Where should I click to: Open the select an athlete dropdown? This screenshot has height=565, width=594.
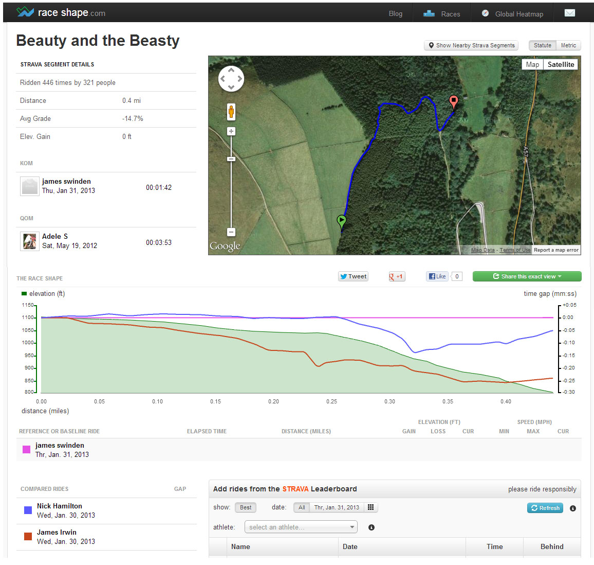(x=301, y=527)
